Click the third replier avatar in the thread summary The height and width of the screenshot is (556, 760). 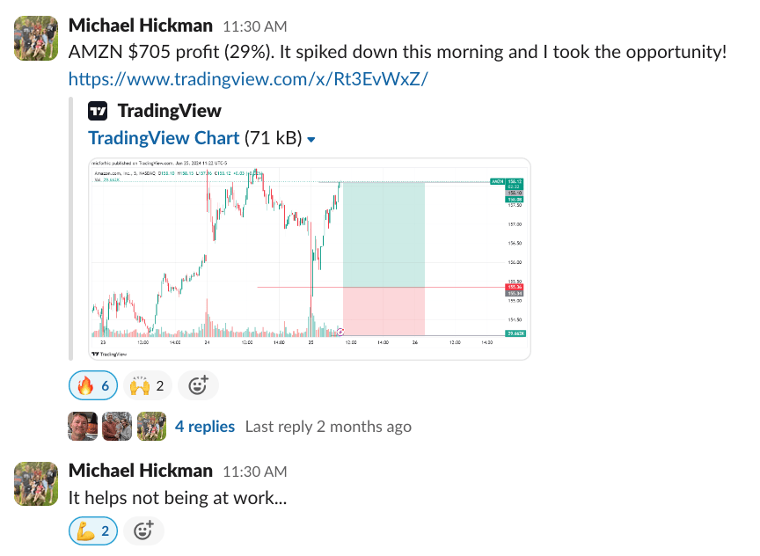pos(151,426)
